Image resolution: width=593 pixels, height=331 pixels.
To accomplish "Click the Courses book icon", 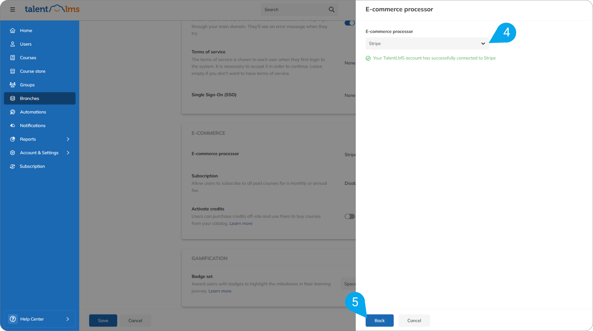I will [13, 58].
